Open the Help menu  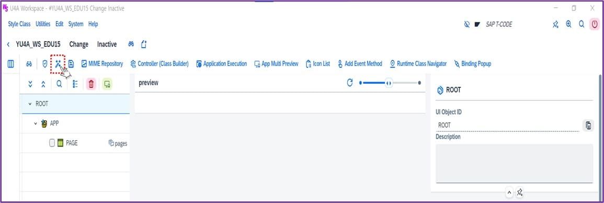(x=93, y=24)
